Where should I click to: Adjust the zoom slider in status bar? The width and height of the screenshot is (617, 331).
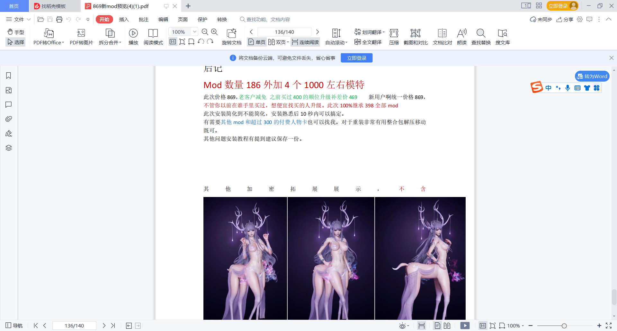point(564,326)
